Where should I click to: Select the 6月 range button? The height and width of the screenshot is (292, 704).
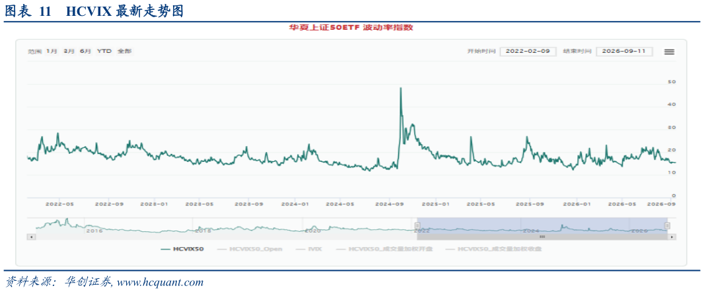click(x=85, y=52)
